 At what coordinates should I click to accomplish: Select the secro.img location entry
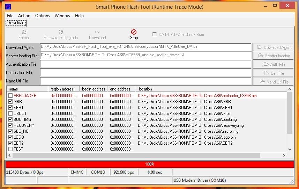(188, 131)
